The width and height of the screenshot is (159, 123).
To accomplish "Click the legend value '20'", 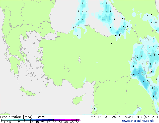I will pos(43,122).
